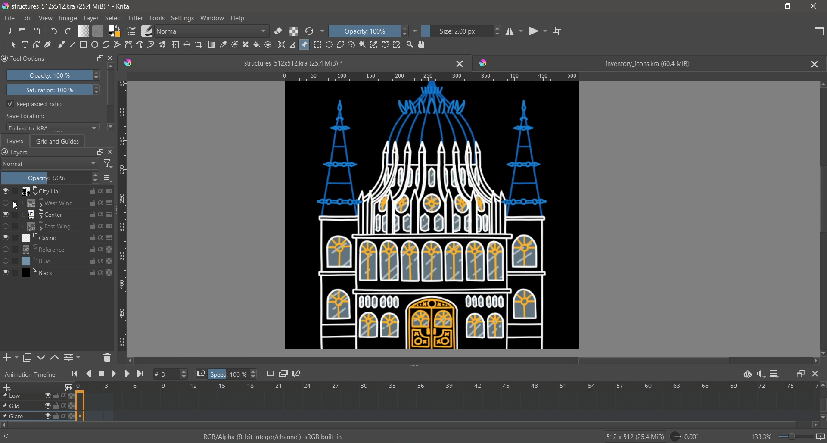Open the brush presets chooser

coord(147,31)
